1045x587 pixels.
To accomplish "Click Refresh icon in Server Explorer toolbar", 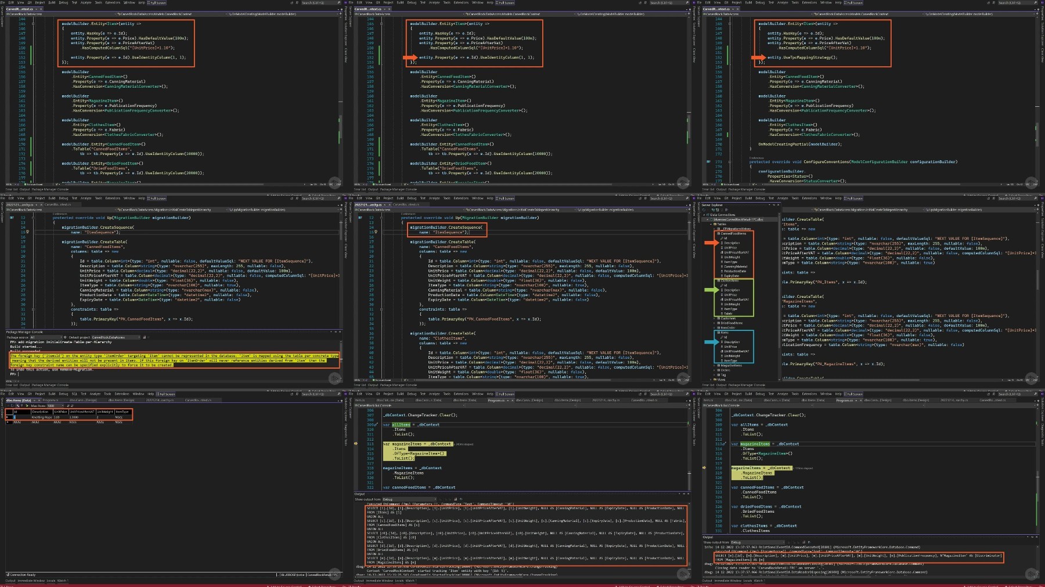I will [704, 210].
